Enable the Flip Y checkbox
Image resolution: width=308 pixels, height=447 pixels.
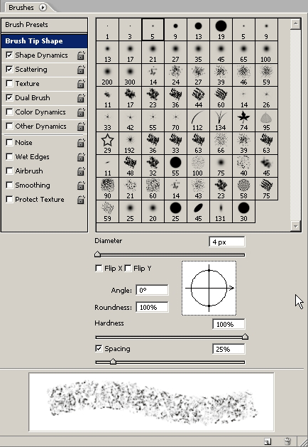128,268
